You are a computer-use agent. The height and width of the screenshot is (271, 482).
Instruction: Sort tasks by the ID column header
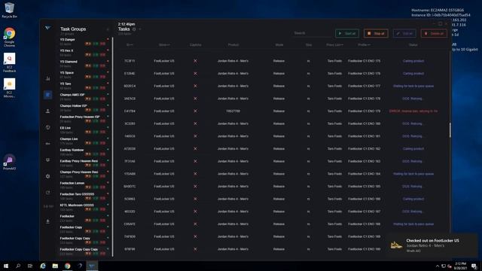130,45
